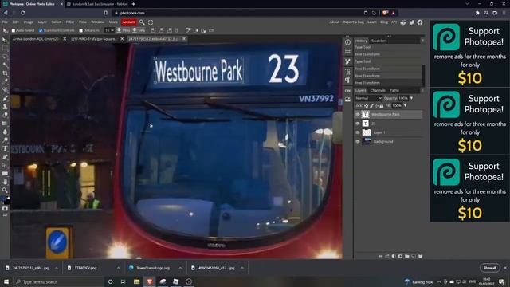Image resolution: width=510 pixels, height=287 pixels.
Task: Toggle lock transparent pixels icon
Action: 367,106
